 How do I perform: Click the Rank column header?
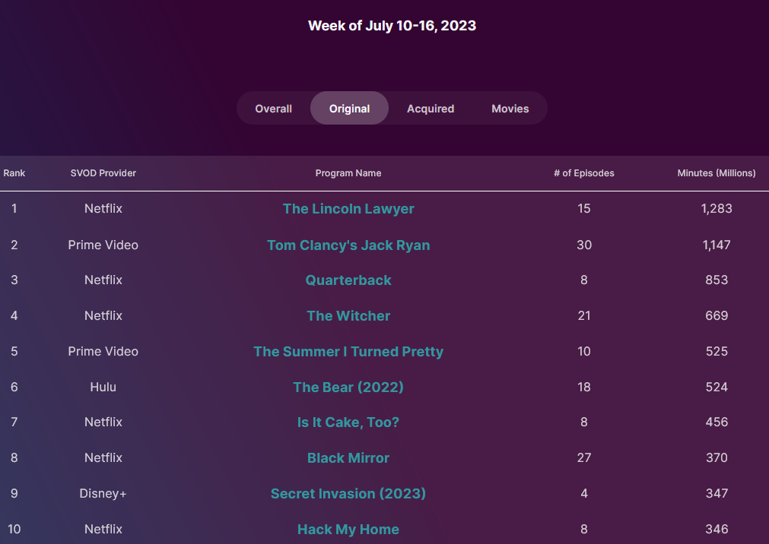[x=14, y=173]
